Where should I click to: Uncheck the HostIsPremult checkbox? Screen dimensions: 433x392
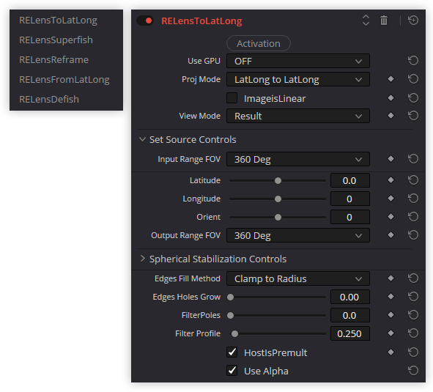point(232,352)
